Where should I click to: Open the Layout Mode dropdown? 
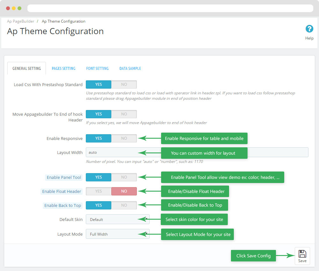click(117, 234)
